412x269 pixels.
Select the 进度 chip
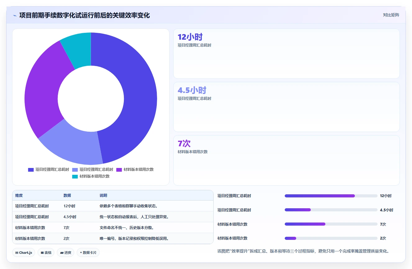point(65,253)
